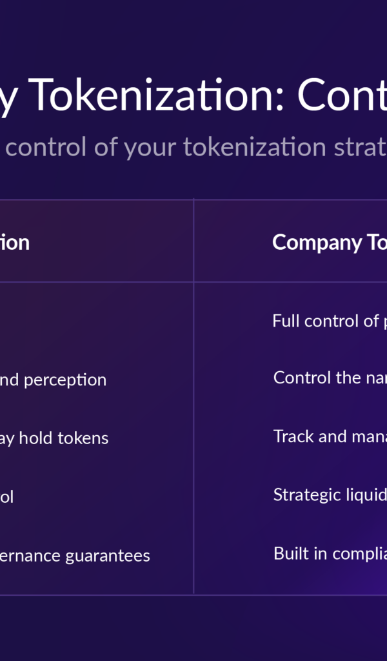The width and height of the screenshot is (387, 661).
Task: Select the "nd perception" text in left column
Action: point(53,380)
